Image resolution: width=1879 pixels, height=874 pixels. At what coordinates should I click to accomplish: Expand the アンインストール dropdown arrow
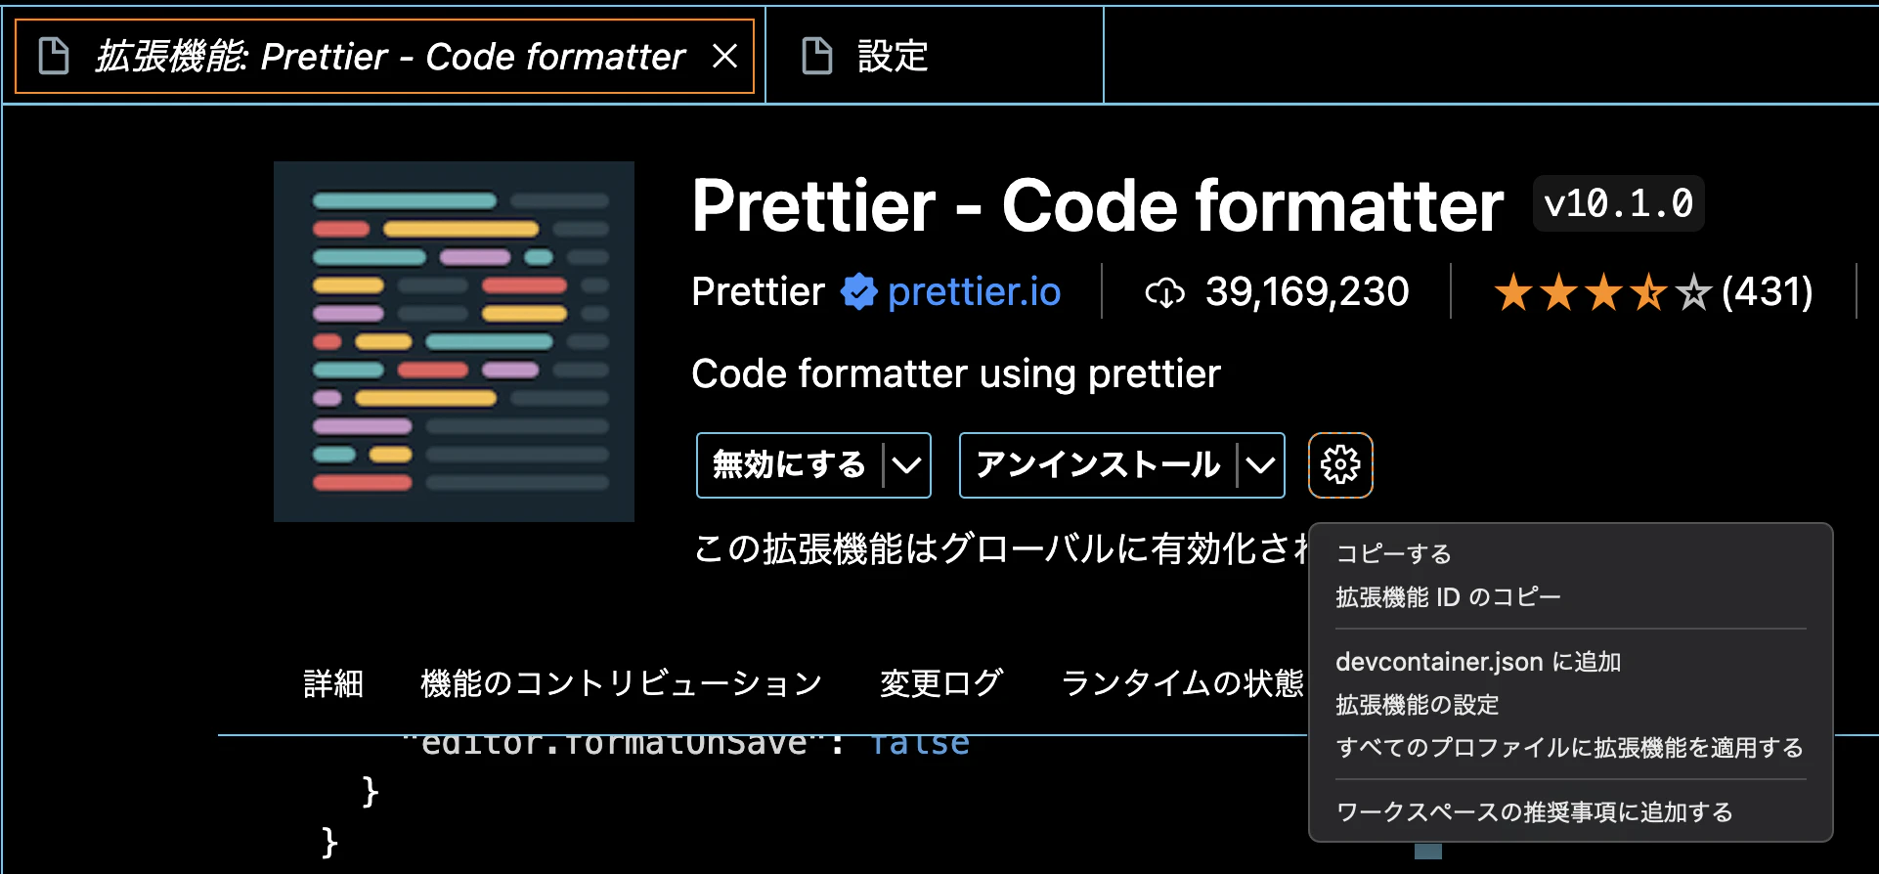coord(1261,465)
